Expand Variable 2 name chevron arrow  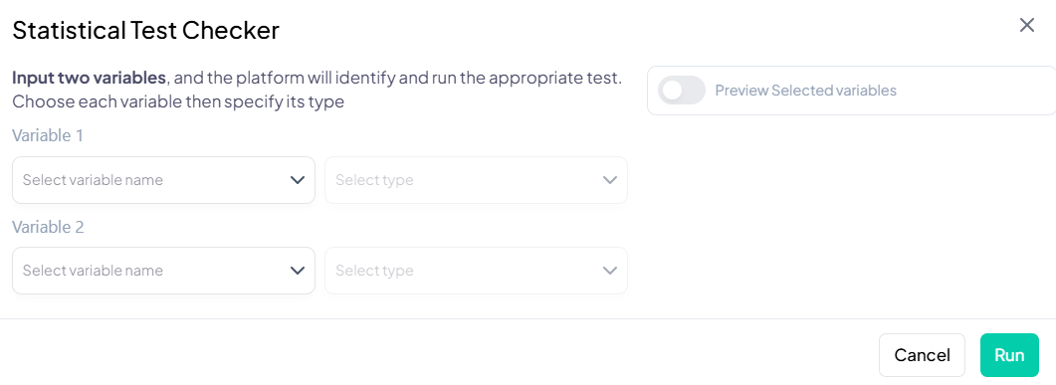pyautogui.click(x=297, y=271)
